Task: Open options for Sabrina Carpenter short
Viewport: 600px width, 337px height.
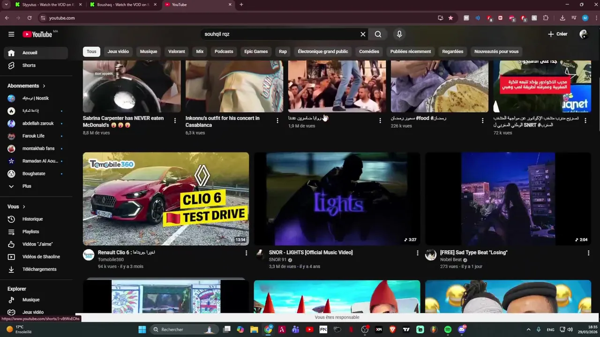Action: tap(175, 121)
